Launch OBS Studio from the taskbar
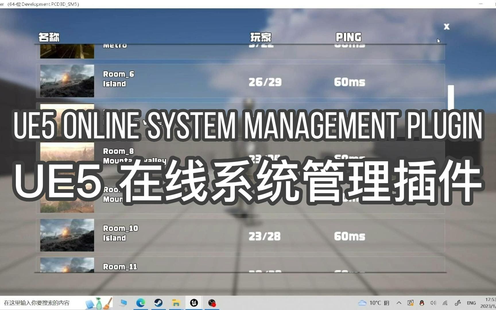The width and height of the screenshot is (496, 310). click(x=212, y=303)
